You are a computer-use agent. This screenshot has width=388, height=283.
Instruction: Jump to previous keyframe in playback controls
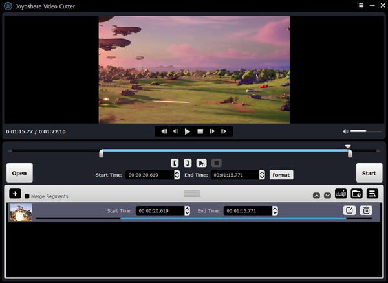click(x=164, y=131)
